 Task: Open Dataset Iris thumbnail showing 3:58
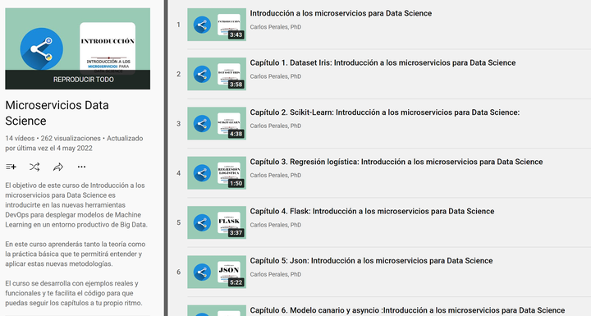click(x=217, y=74)
